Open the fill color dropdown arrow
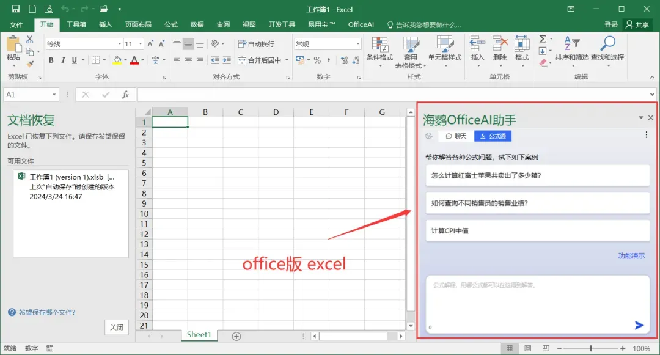 tap(125, 60)
